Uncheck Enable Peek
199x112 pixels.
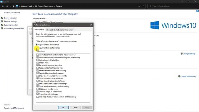pyautogui.click(x=37, y=63)
